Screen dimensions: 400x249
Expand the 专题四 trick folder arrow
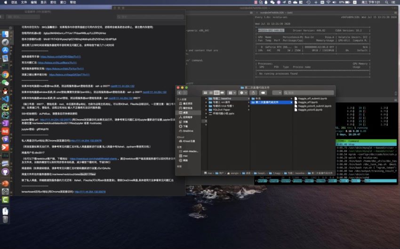coord(249,106)
